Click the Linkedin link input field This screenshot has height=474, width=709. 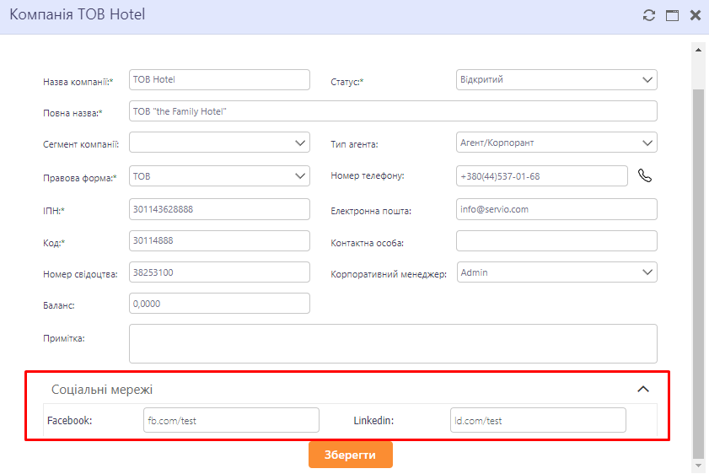[x=538, y=420]
